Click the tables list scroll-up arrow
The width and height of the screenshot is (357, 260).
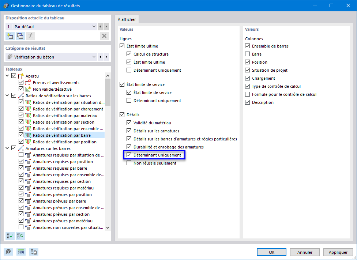[108, 76]
